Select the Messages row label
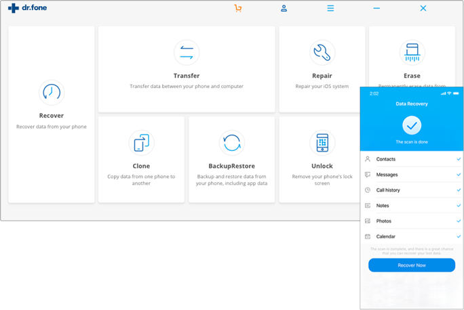This screenshot has height=310, width=464. point(387,175)
